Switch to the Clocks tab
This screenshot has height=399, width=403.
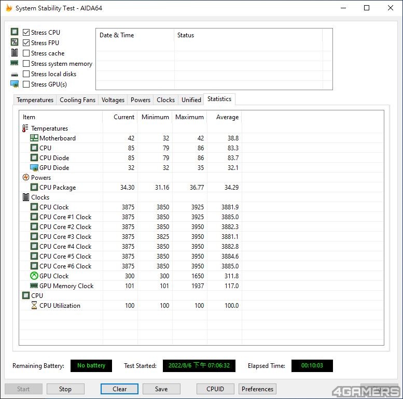[x=165, y=100]
